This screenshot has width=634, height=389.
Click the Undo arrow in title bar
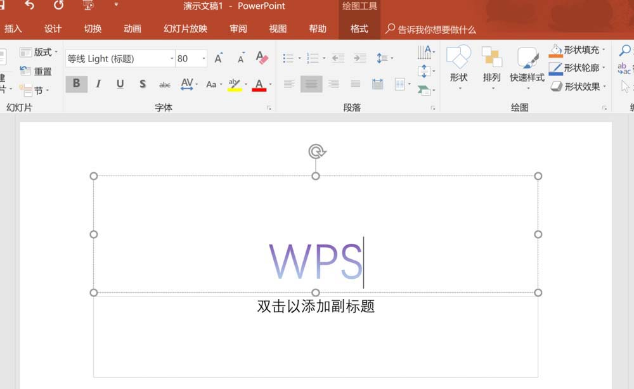point(30,5)
